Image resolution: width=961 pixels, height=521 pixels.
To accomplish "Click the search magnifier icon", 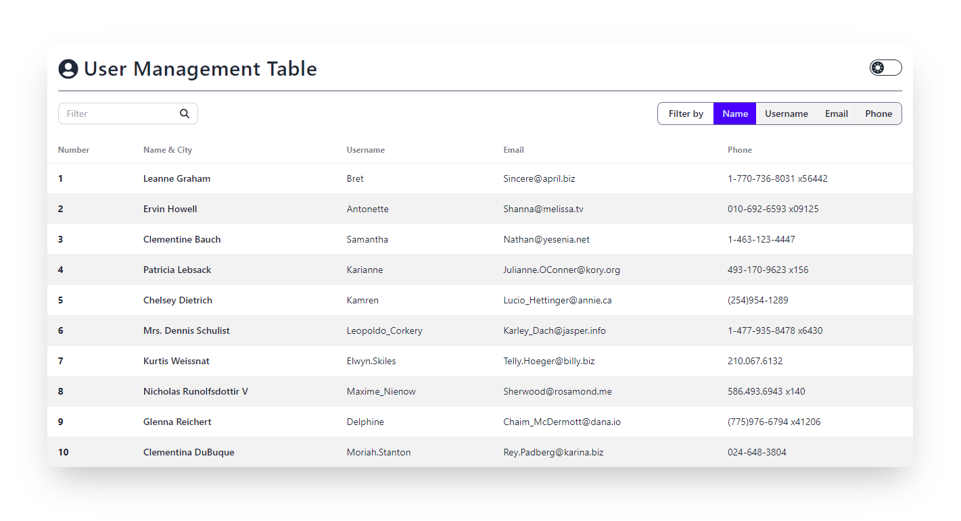I will [185, 114].
